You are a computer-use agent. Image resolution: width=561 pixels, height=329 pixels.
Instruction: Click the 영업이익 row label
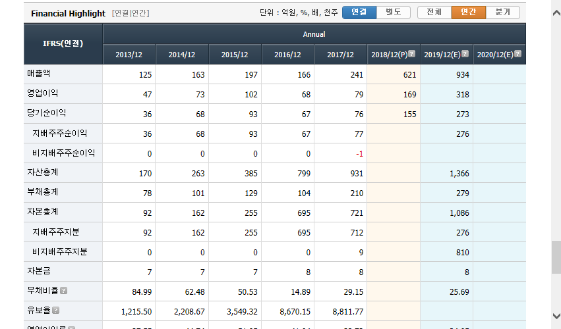click(43, 93)
